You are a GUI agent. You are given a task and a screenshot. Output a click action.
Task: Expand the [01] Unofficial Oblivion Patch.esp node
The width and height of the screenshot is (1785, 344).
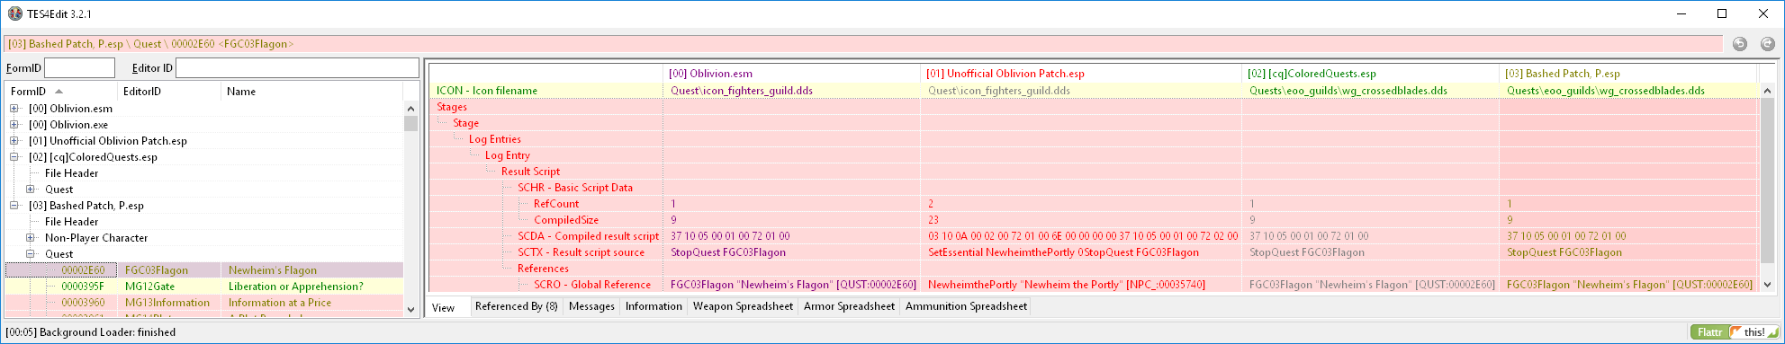click(x=14, y=141)
